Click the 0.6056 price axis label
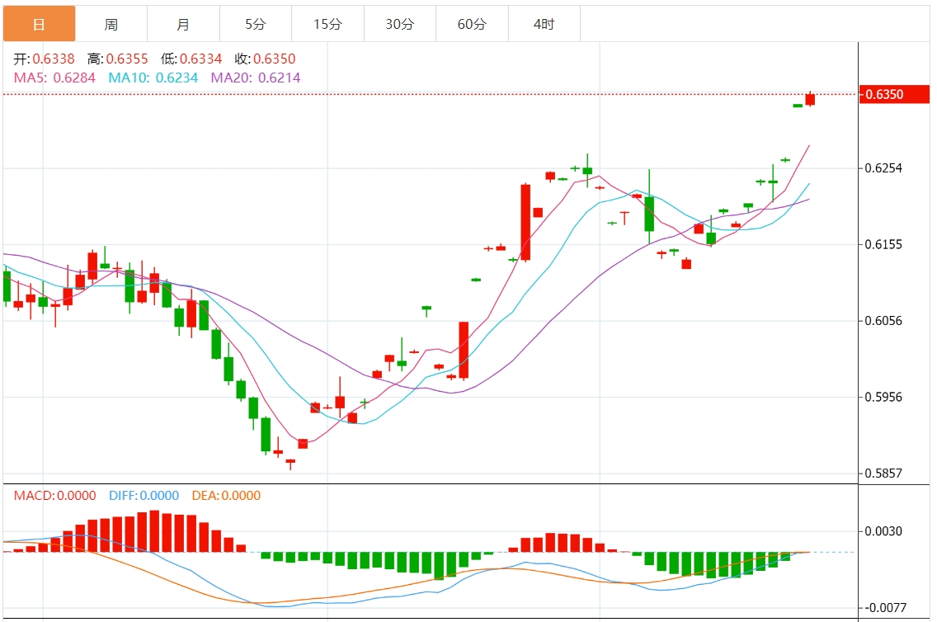This screenshot has width=937, height=622. 883,321
